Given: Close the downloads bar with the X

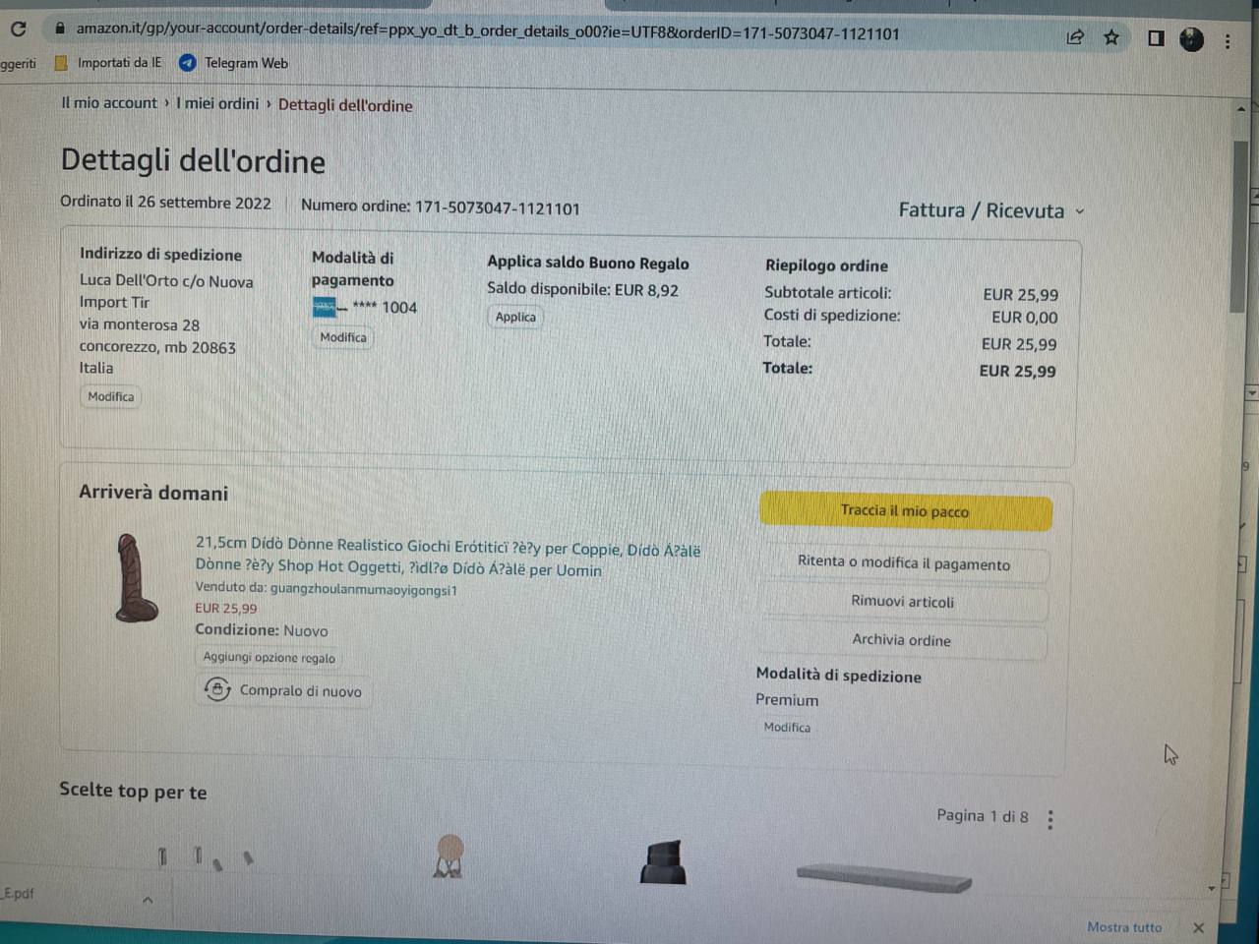Looking at the screenshot, I should [1198, 927].
